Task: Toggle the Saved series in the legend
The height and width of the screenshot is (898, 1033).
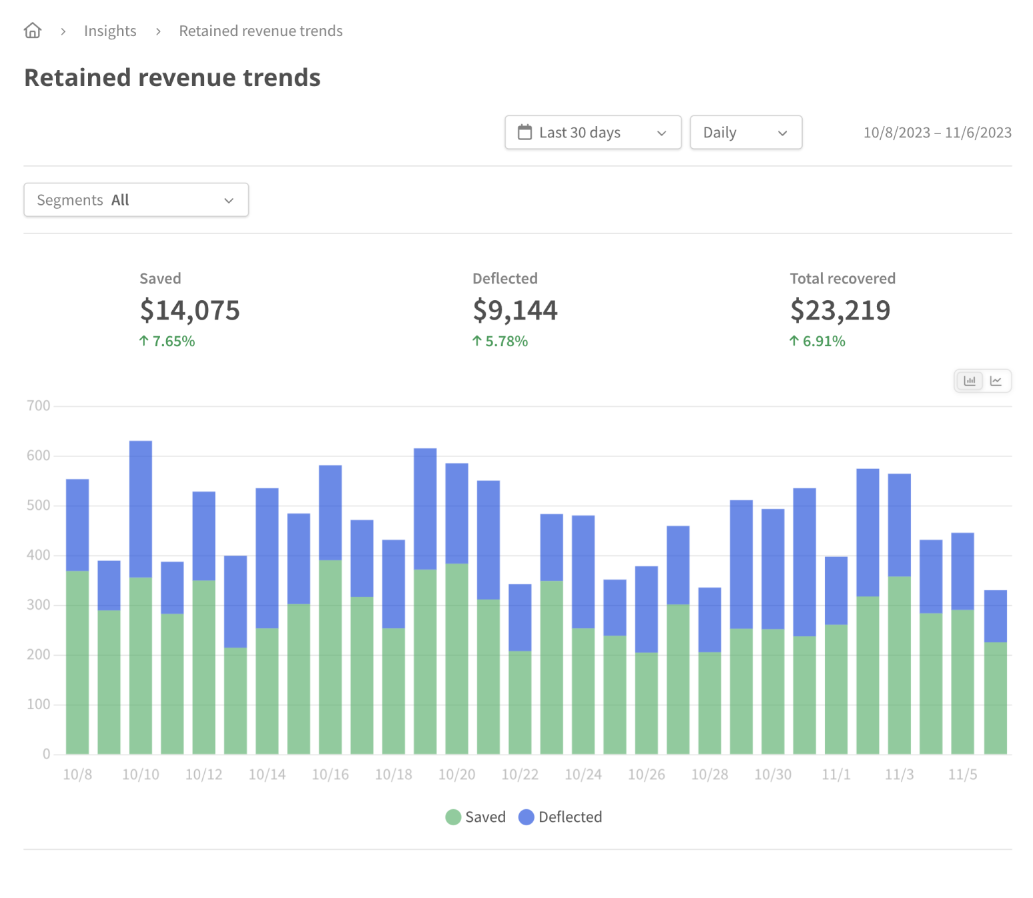Action: (474, 817)
